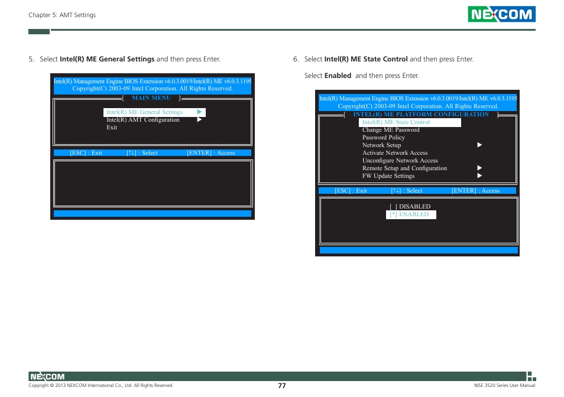Select the Intel(R) AMT Configuration menu entry

tap(143, 120)
